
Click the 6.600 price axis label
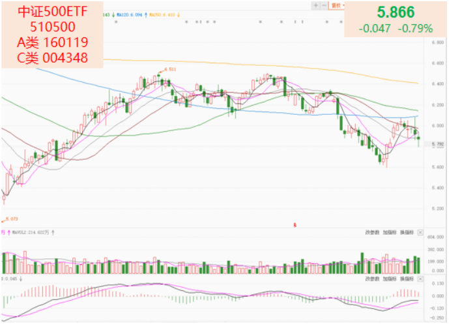pyautogui.click(x=438, y=63)
